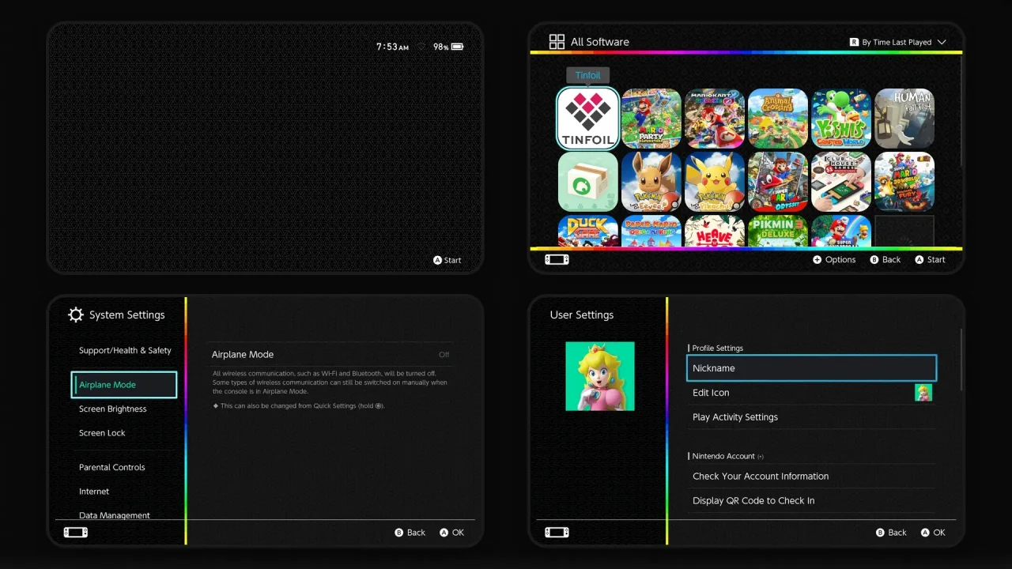Open the Animal Crossing game icon
This screenshot has height=569, width=1012.
778,119
